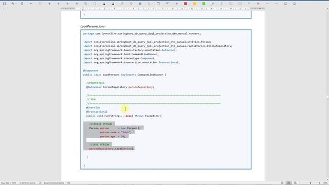Apply the yellow highlight color swatch
The width and height of the screenshot is (329, 185).
pos(194,4)
